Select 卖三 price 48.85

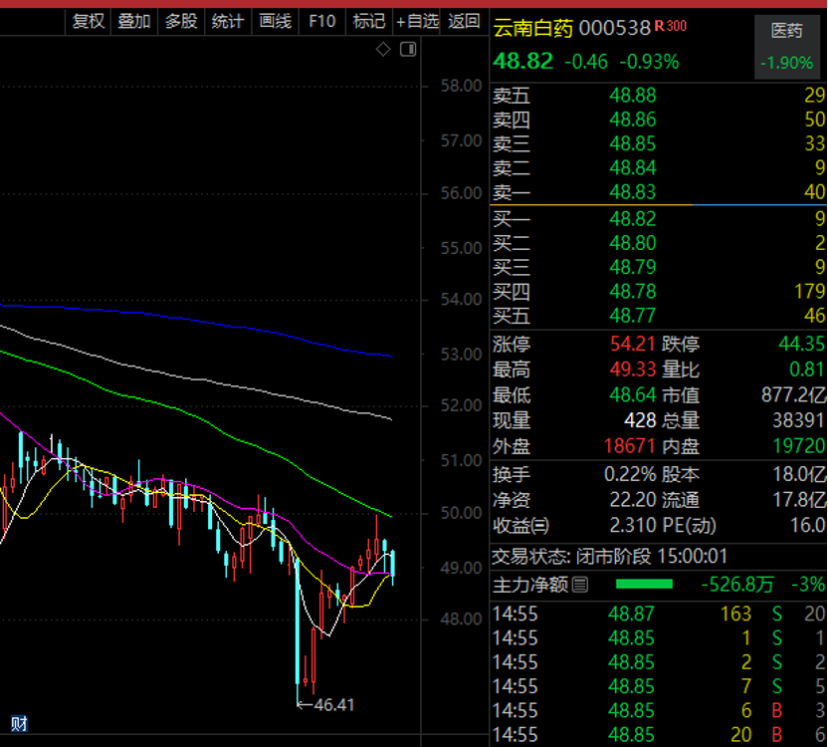pyautogui.click(x=633, y=143)
